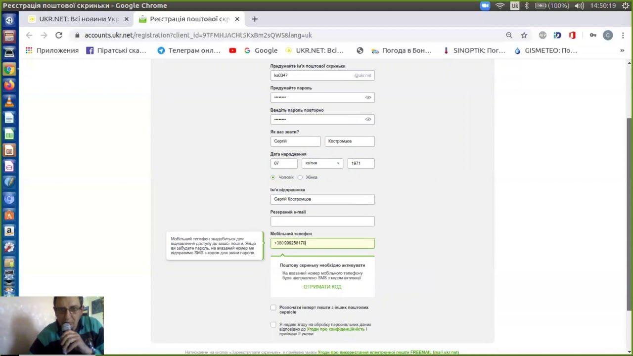The image size is (633, 356).
Task: Show password in the repeat password field
Action: tap(368, 119)
